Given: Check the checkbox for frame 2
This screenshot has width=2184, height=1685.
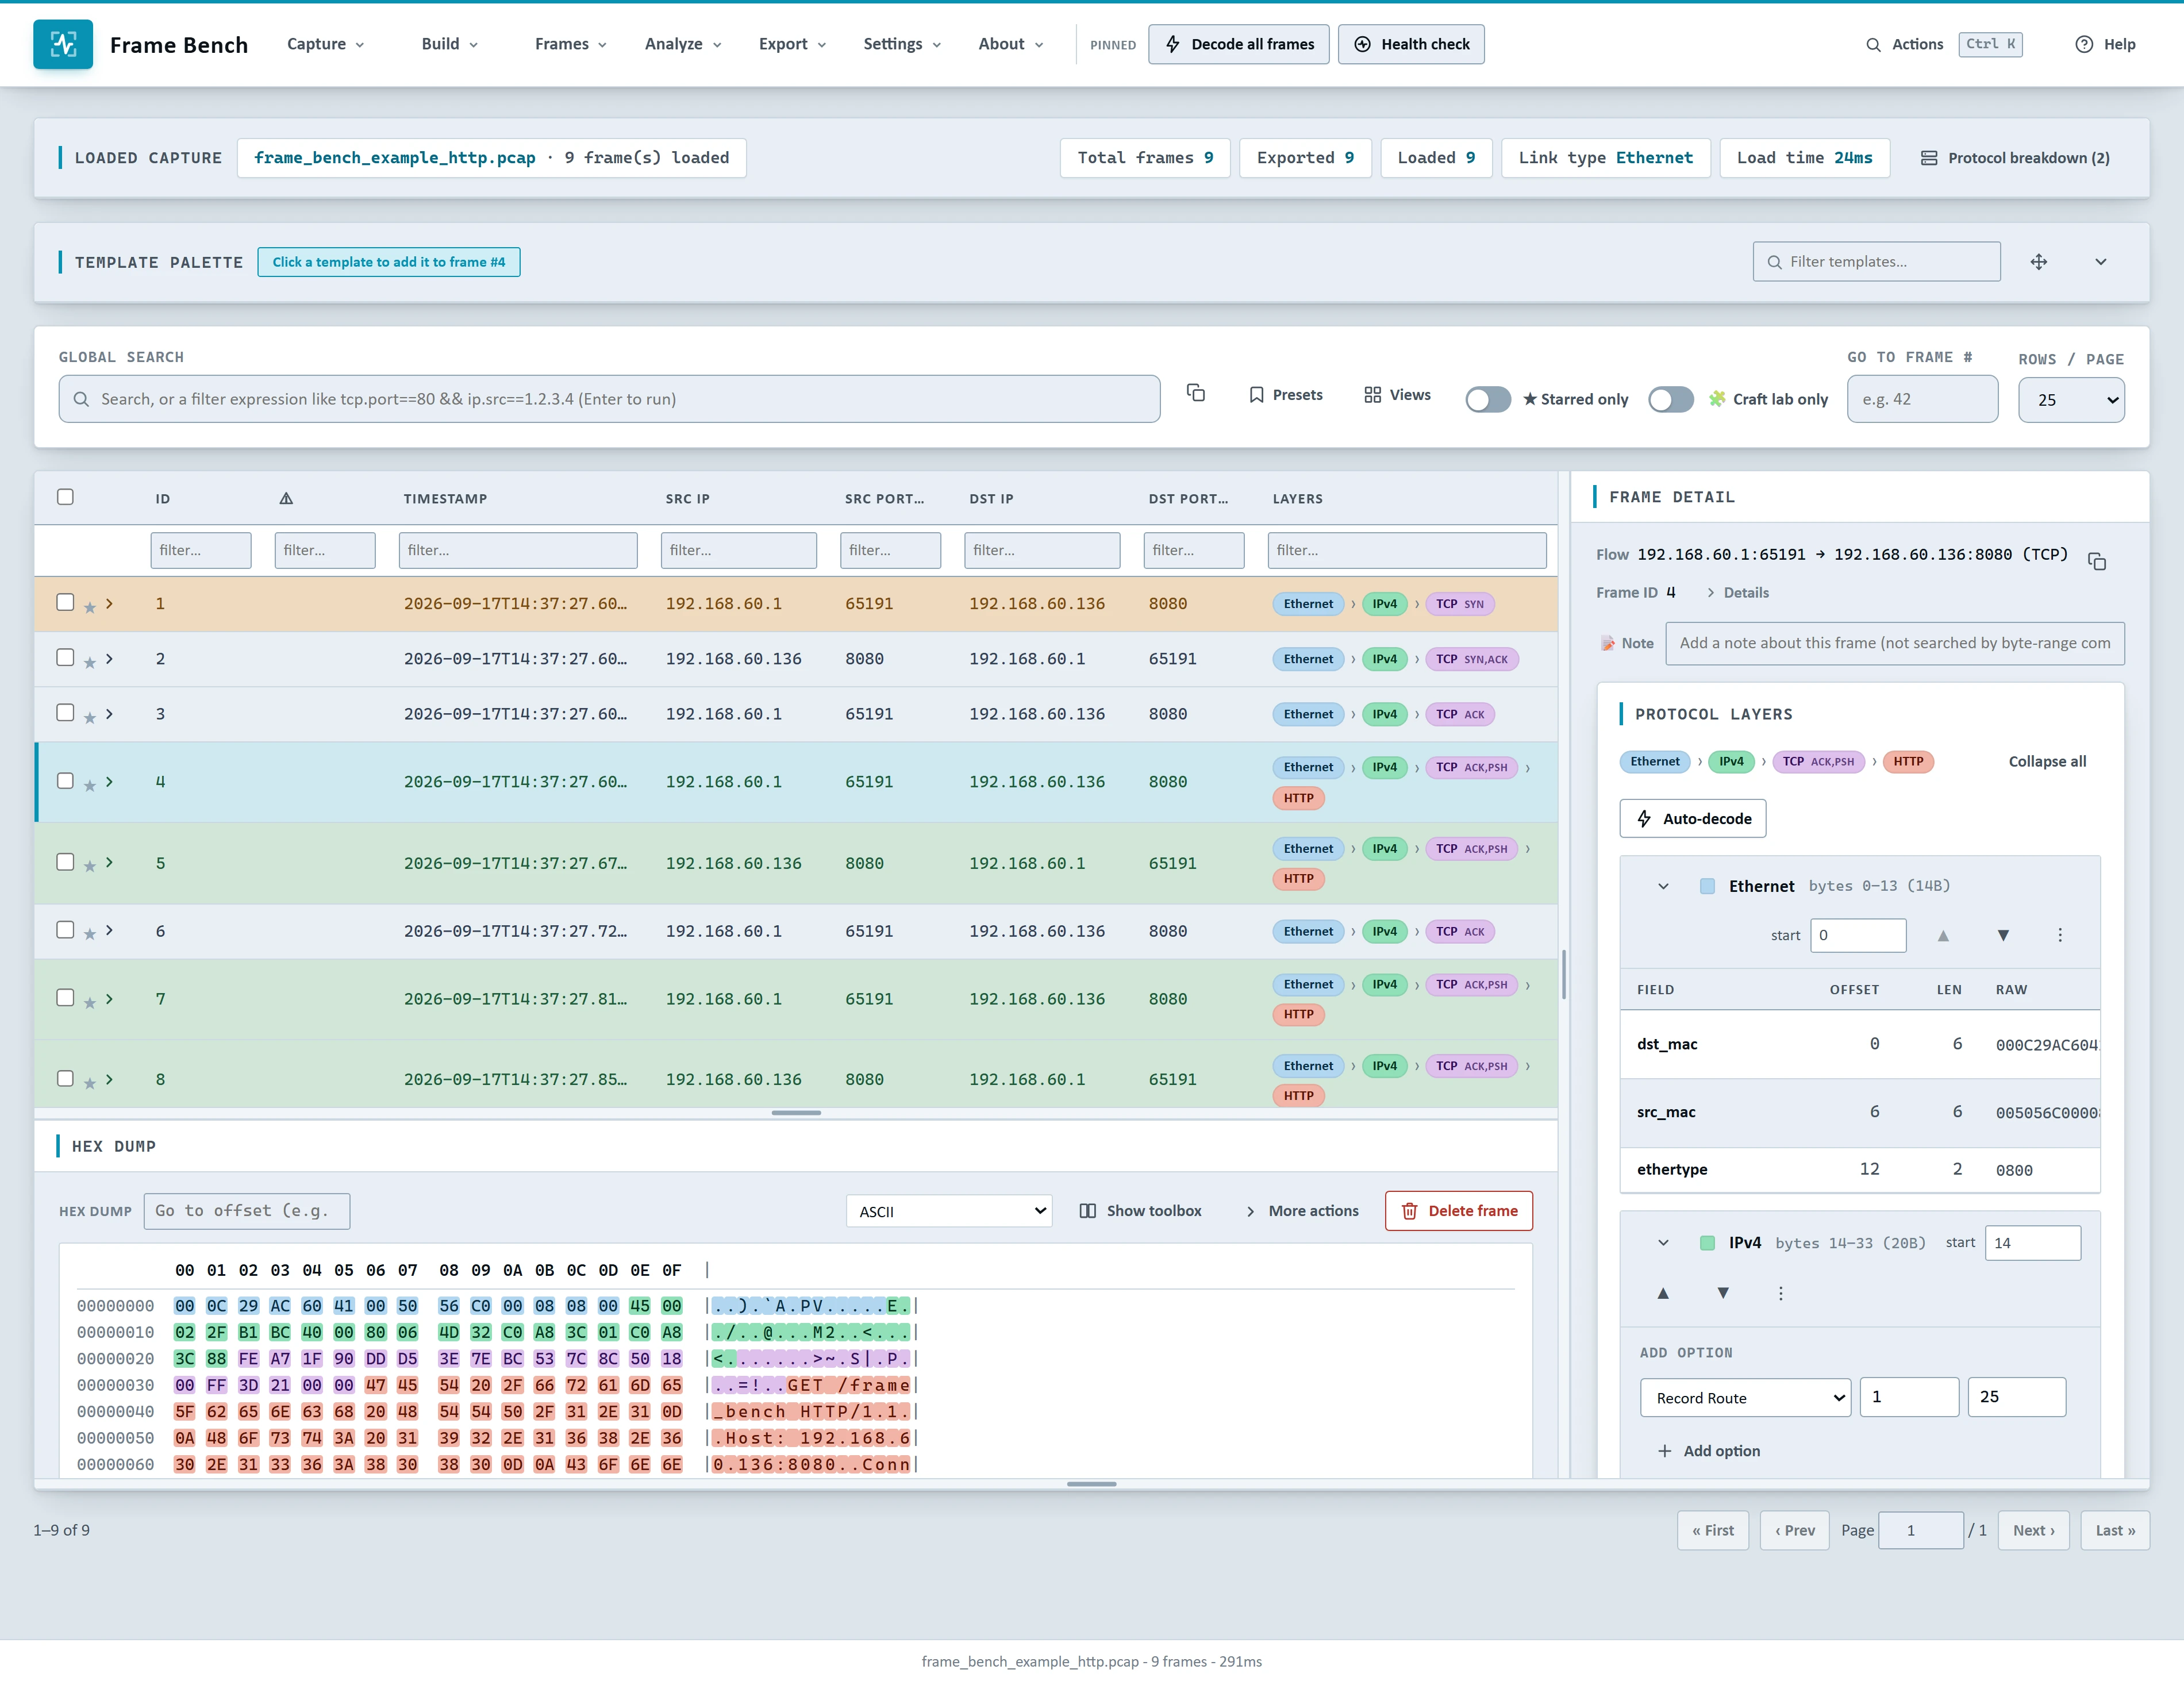Looking at the screenshot, I should point(65,657).
